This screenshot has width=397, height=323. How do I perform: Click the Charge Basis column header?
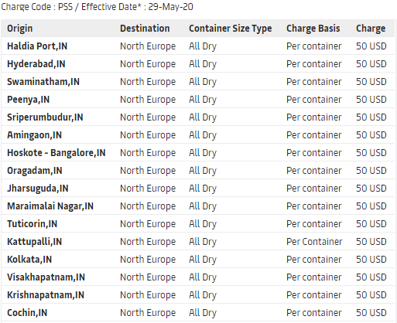tap(313, 29)
